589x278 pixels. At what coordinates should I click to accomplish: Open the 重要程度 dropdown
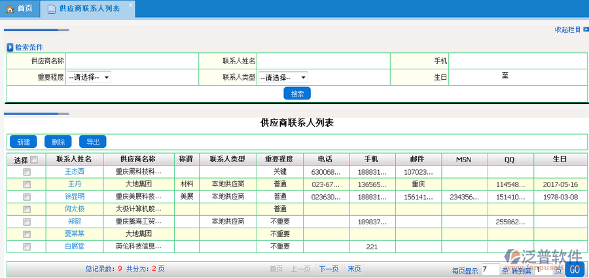pyautogui.click(x=89, y=77)
